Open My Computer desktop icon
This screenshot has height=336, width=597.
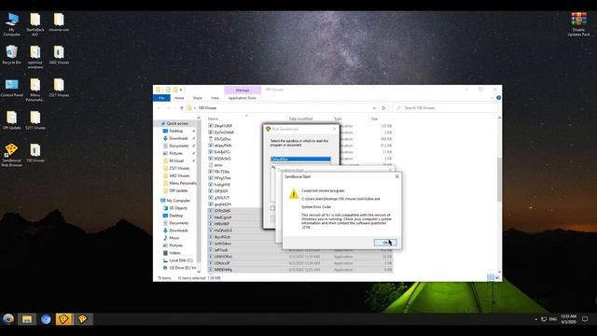click(x=11, y=24)
